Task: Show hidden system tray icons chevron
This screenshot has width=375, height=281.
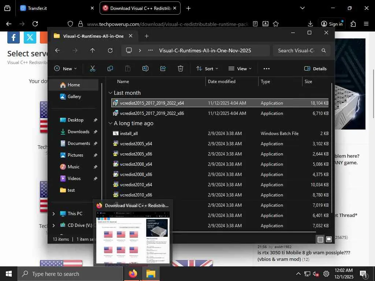Action: click(298, 274)
